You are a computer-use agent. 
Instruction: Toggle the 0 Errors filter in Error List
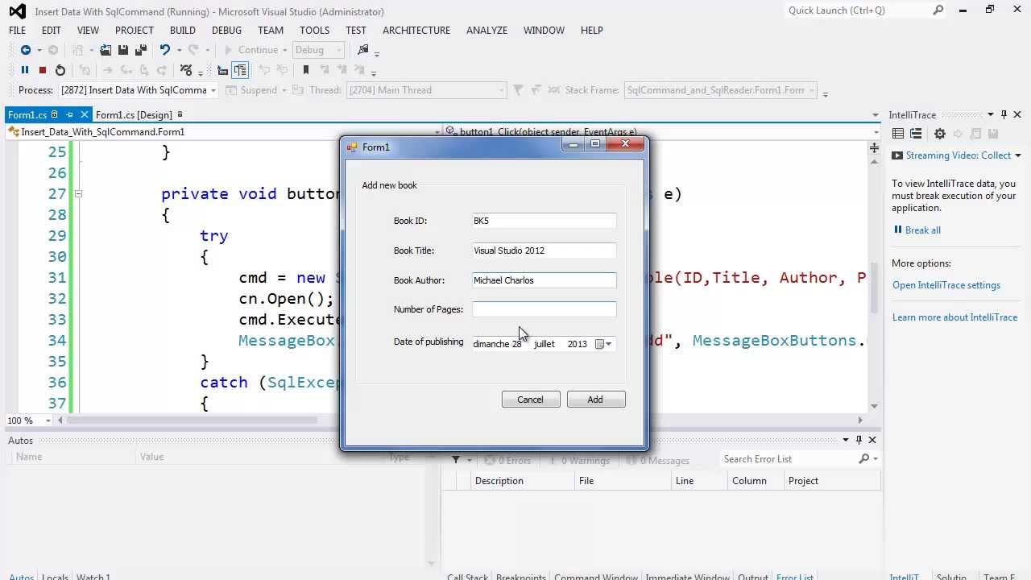[508, 461]
